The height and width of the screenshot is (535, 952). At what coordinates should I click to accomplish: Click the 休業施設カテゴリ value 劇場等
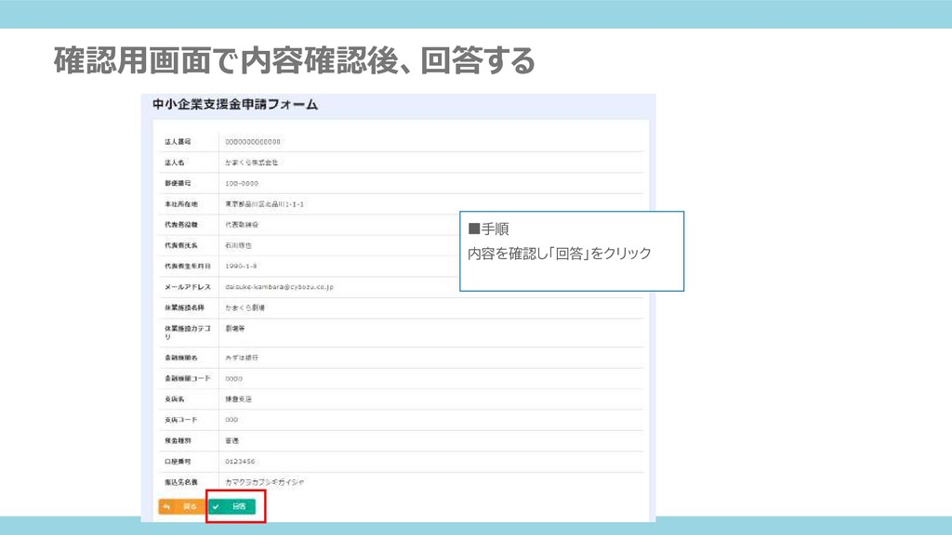tap(235, 329)
